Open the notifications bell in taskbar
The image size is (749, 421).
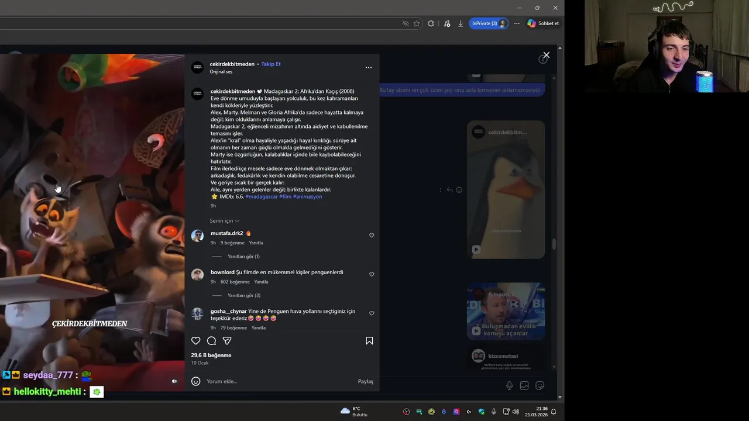tap(554, 412)
